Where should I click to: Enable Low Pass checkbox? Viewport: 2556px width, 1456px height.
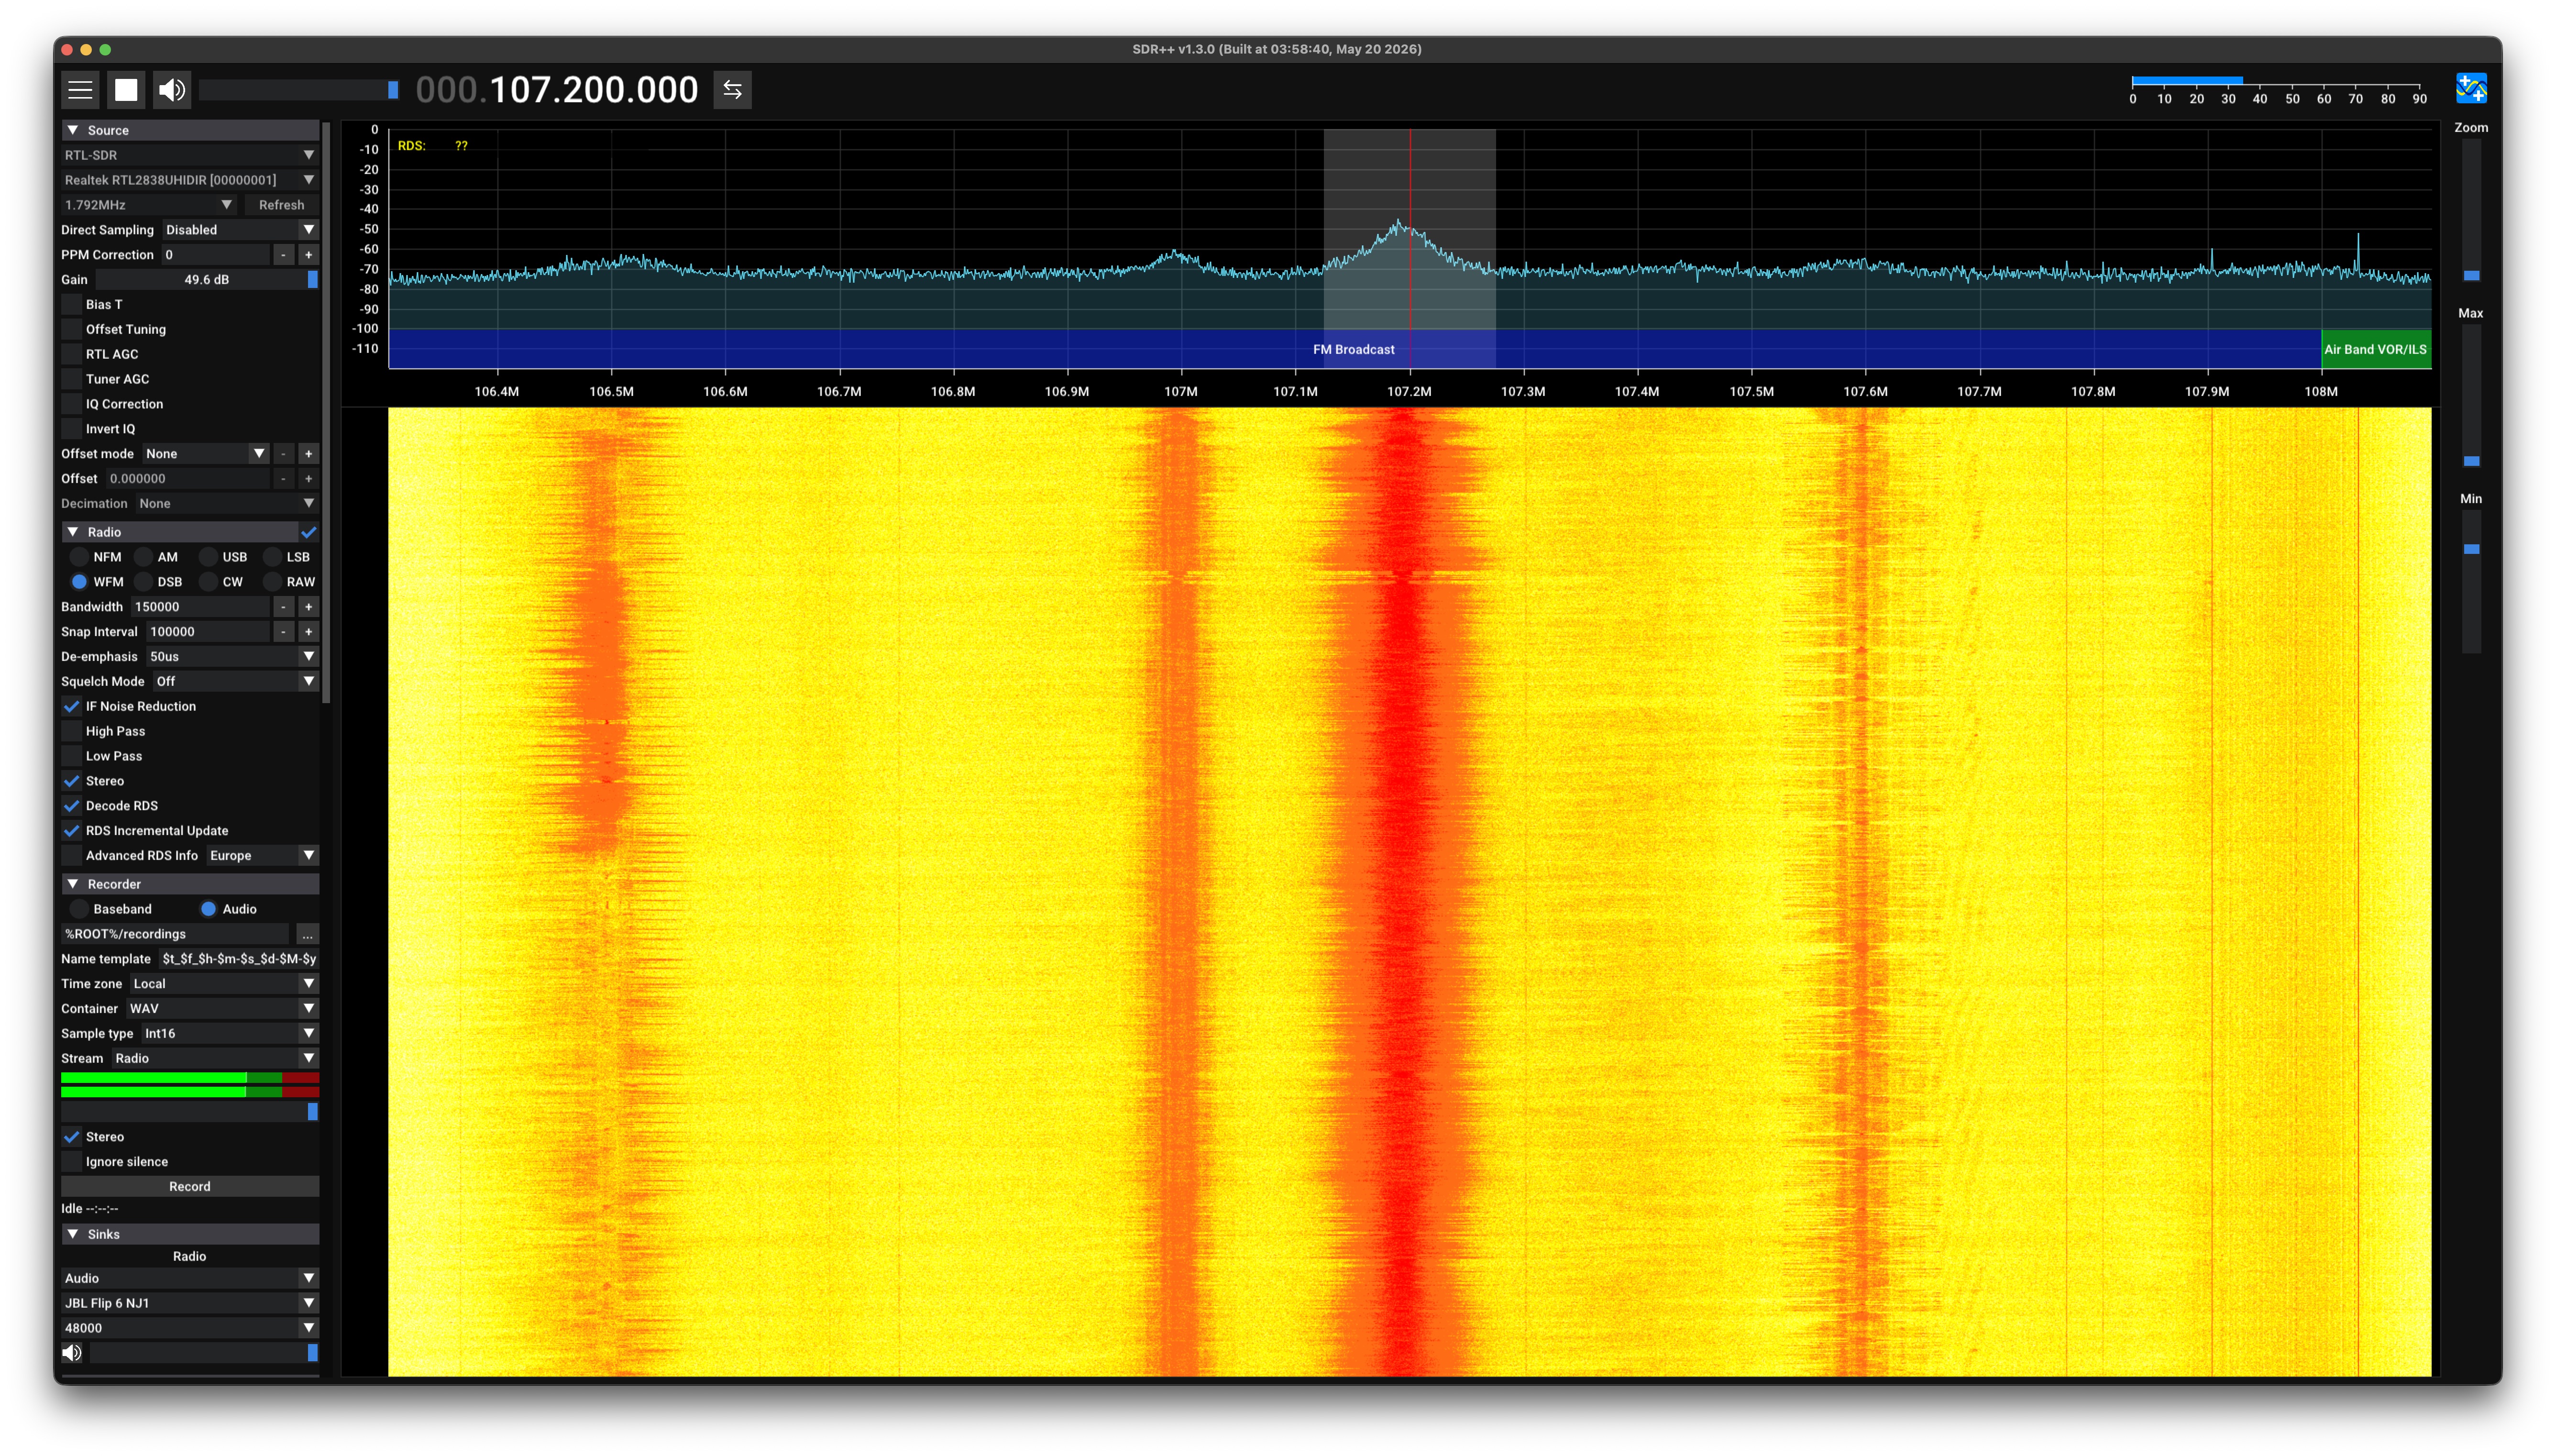[x=71, y=757]
